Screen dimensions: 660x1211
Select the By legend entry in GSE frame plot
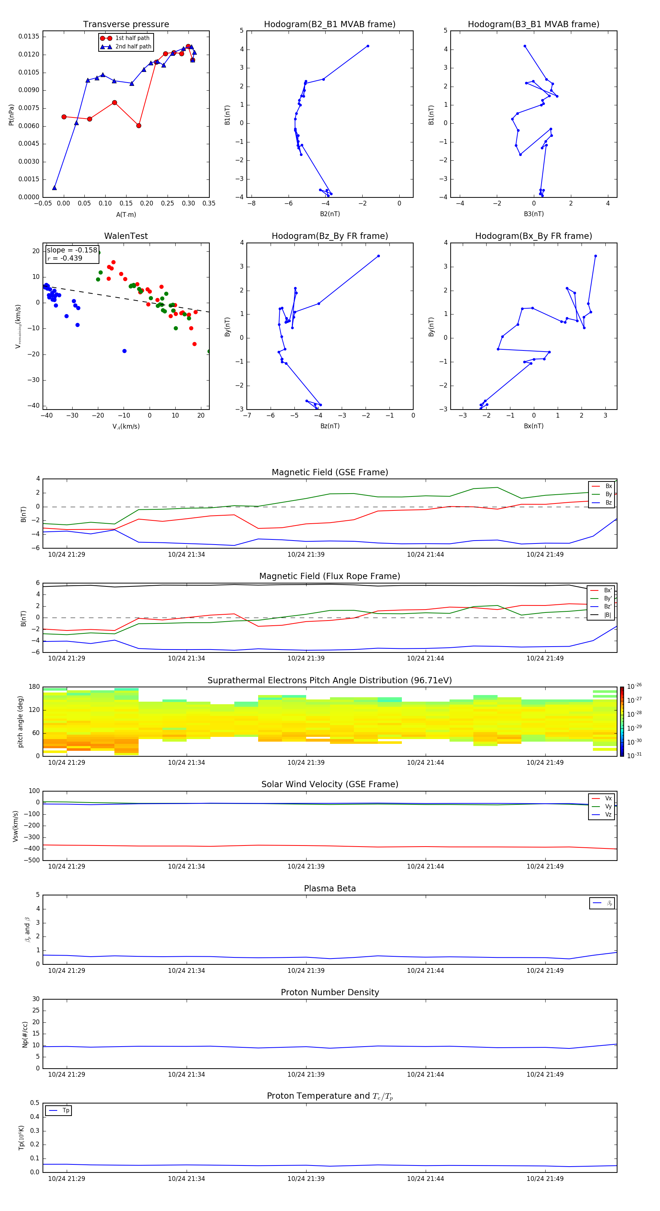pos(602,494)
